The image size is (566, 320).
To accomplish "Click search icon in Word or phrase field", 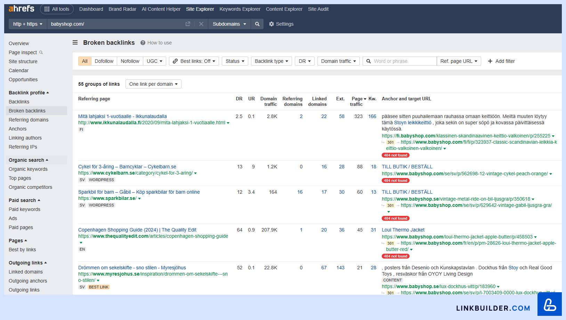I will tap(369, 61).
